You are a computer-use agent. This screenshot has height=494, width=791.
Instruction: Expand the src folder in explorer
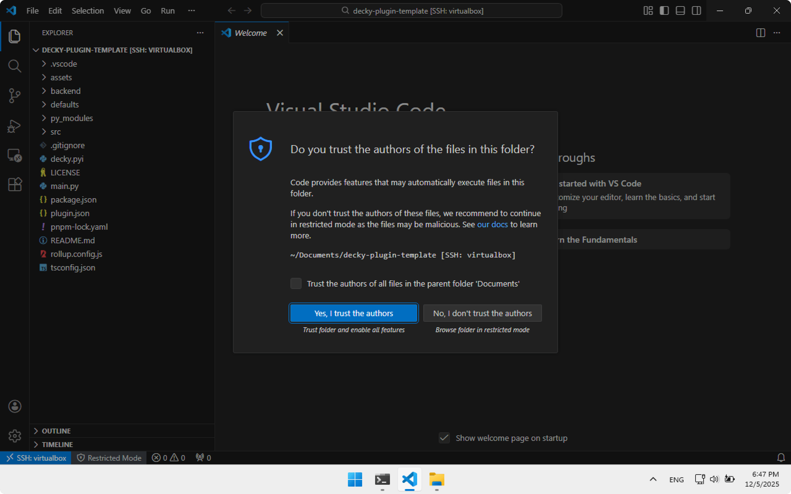point(56,132)
